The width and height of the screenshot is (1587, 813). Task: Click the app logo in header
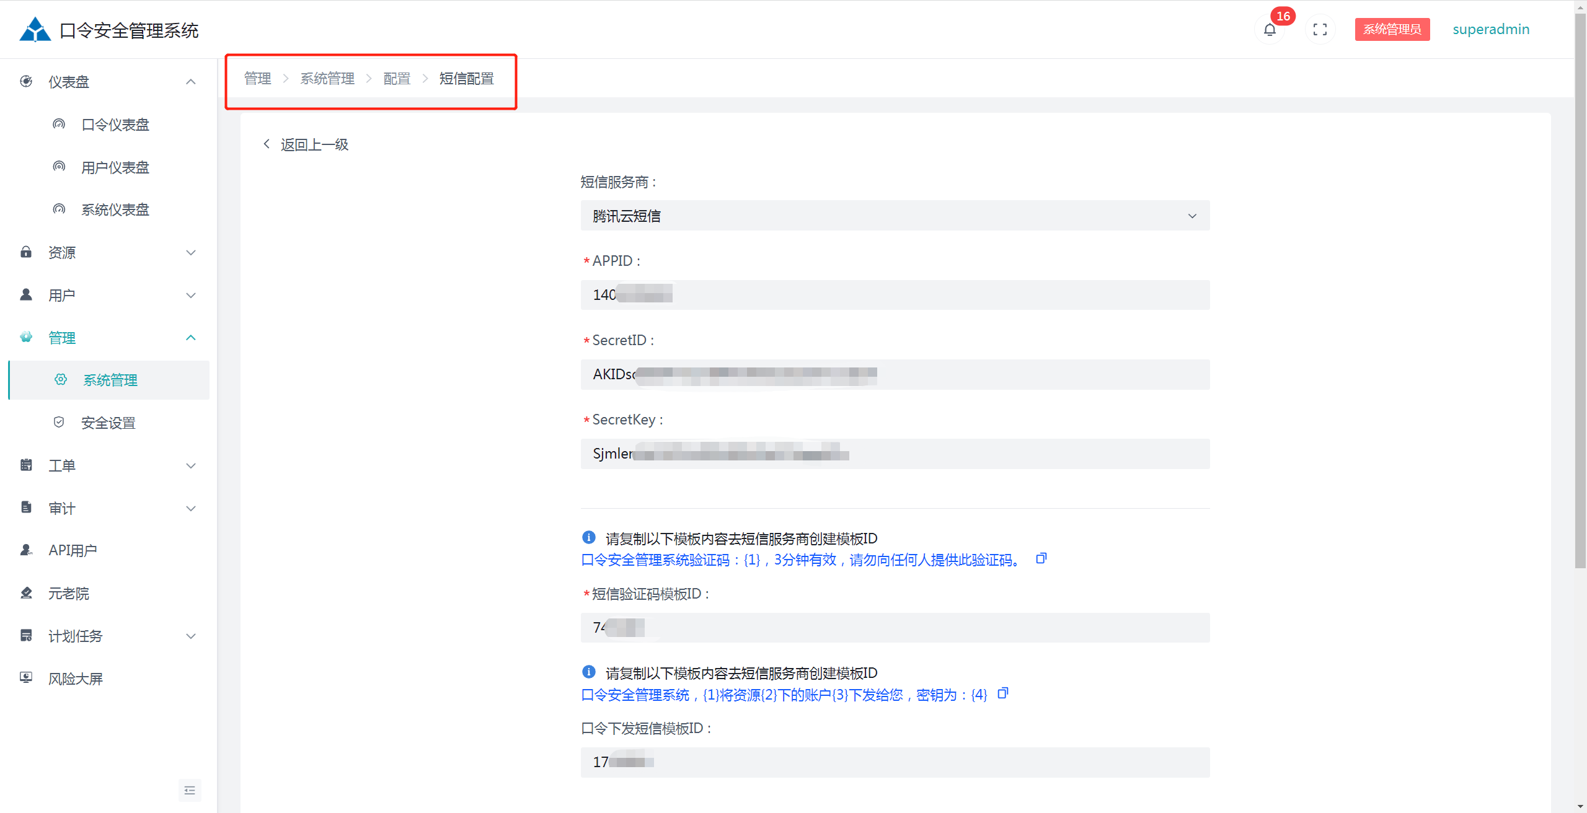pos(35,30)
